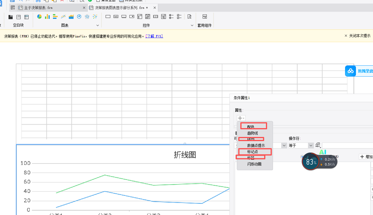Insert a scatter chart component
Screen dimensions: 373x215
click(95, 16)
